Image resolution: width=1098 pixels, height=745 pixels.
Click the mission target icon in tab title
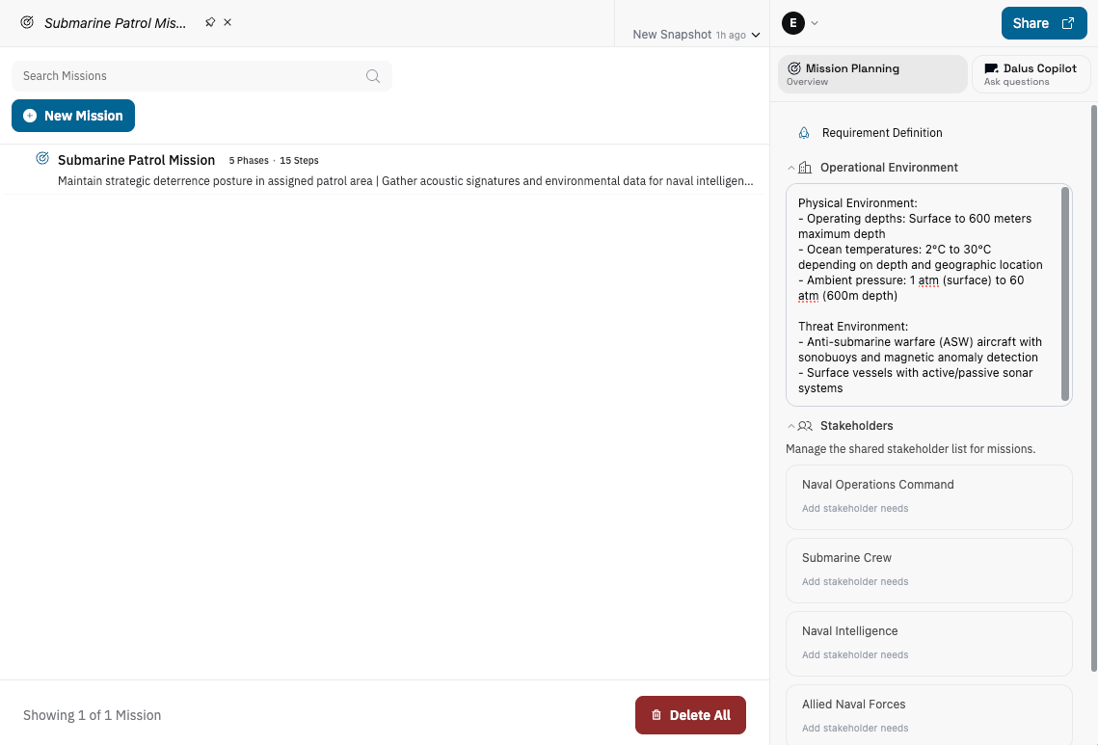point(27,22)
